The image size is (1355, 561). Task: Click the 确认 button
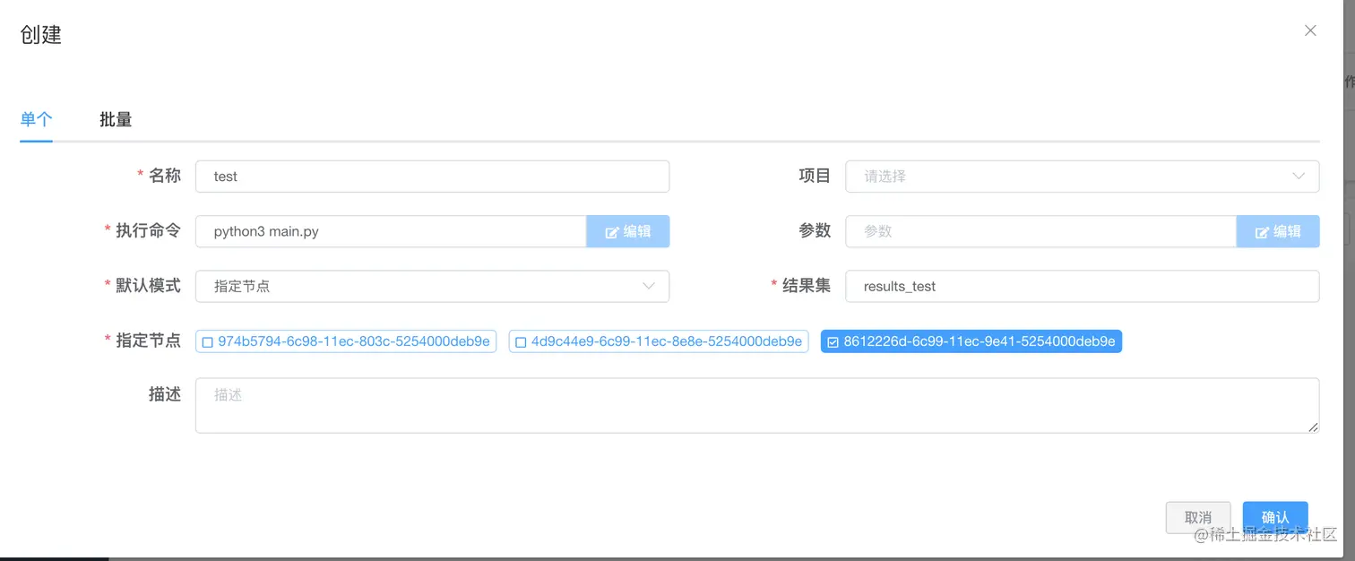(x=1275, y=518)
